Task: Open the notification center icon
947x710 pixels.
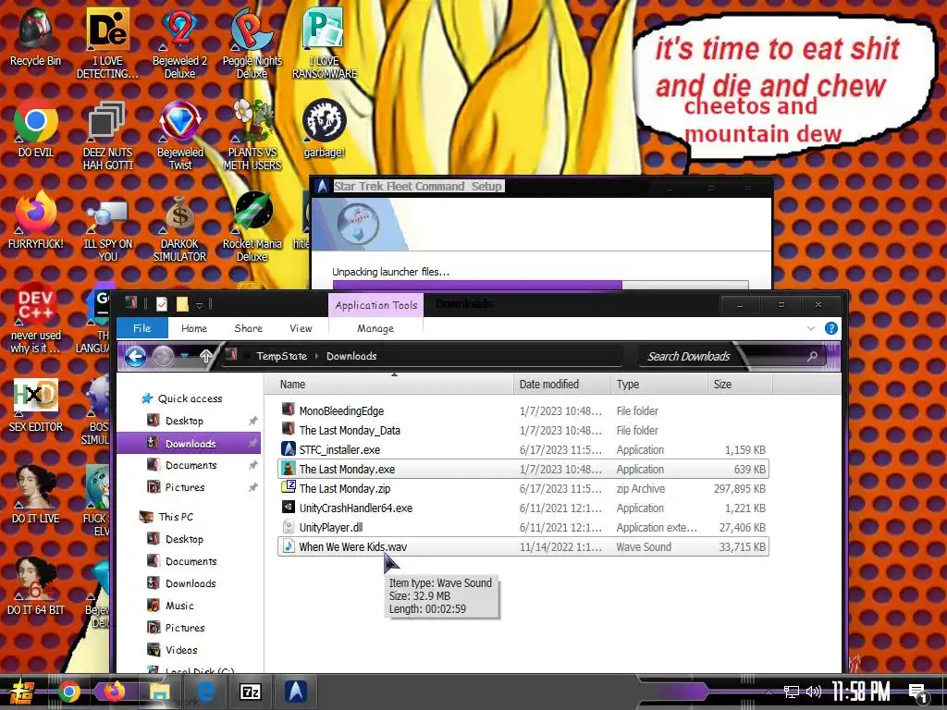Action: 918,693
